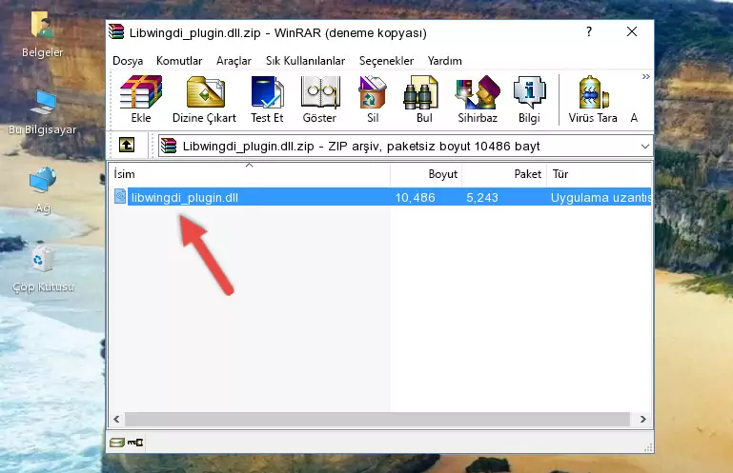
Task: Open the Ağ network desktop icon
Action: 43,190
